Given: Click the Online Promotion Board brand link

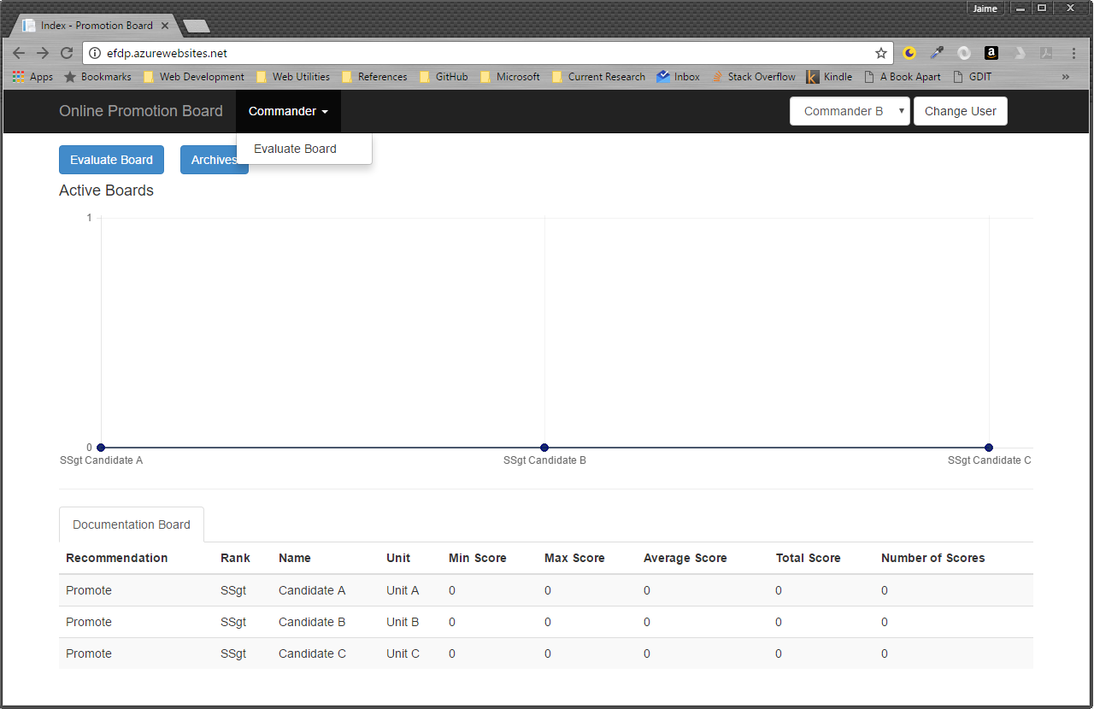Looking at the screenshot, I should point(141,111).
